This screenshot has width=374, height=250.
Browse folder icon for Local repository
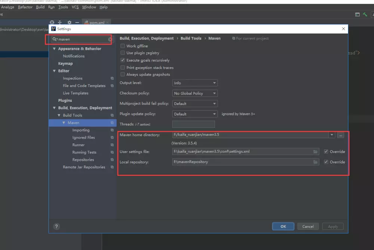click(315, 162)
